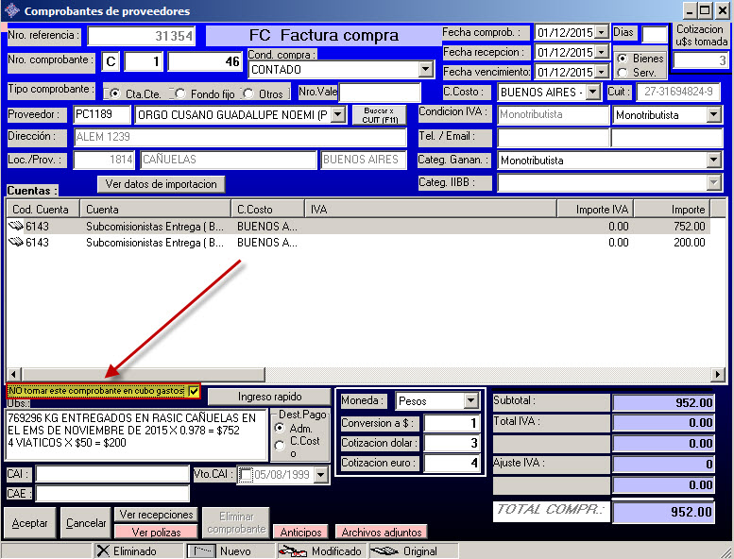Click the icon on the 200.00 account row
Viewport: 734px width, 559px height.
pyautogui.click(x=16, y=243)
